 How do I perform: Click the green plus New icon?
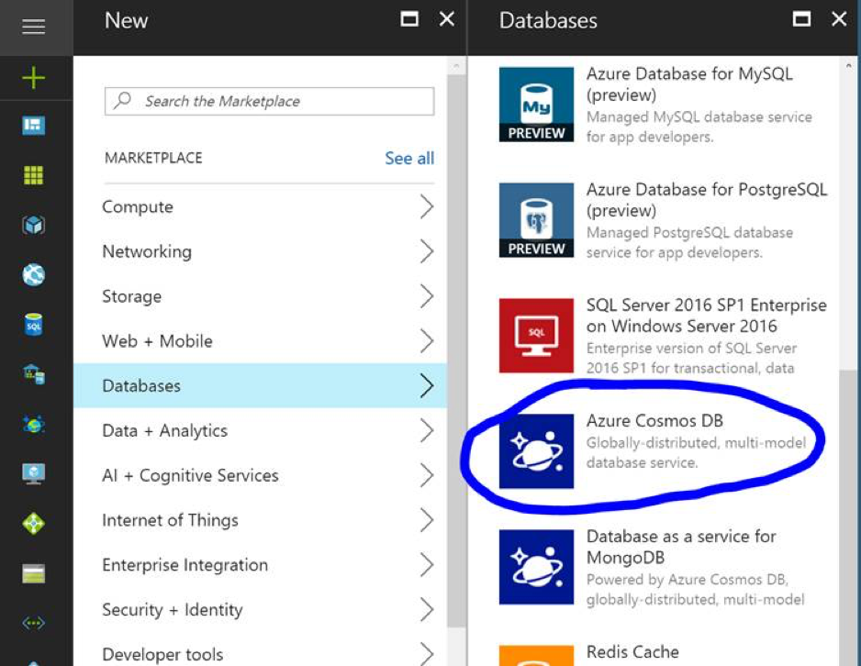pos(33,77)
